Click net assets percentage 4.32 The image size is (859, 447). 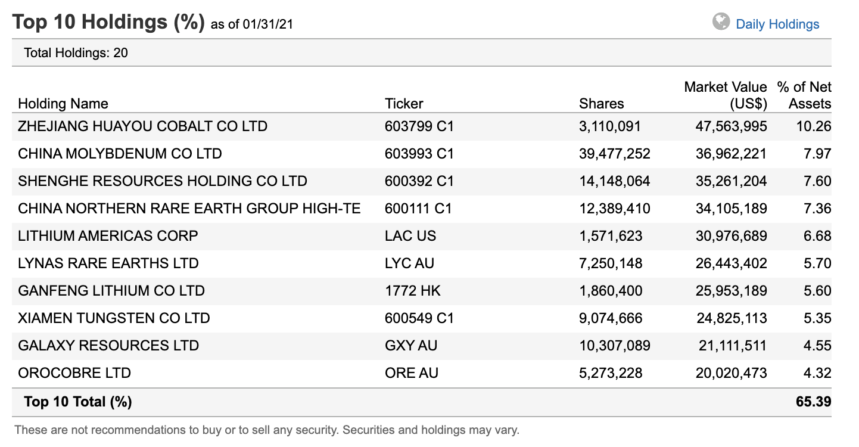click(817, 373)
